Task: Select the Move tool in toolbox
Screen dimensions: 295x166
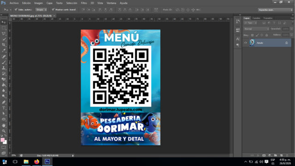Action: coord(4,23)
